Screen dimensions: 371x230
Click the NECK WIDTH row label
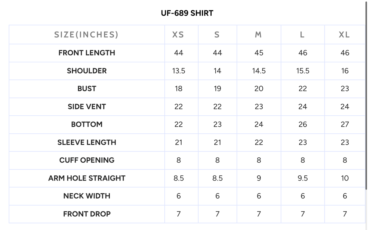click(87, 196)
